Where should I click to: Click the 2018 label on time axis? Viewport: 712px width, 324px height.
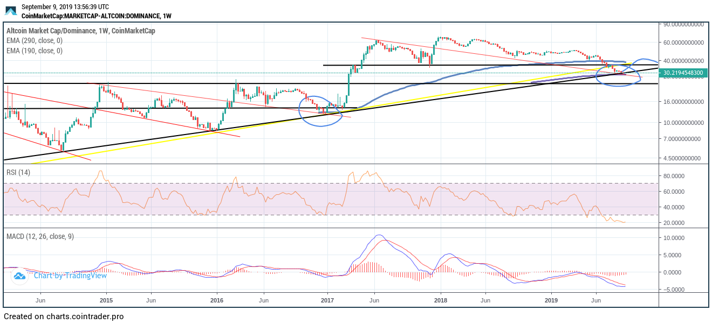tap(441, 300)
